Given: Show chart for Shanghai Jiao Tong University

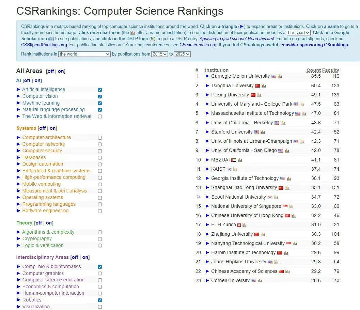Looking at the screenshot, I should [x=287, y=188].
